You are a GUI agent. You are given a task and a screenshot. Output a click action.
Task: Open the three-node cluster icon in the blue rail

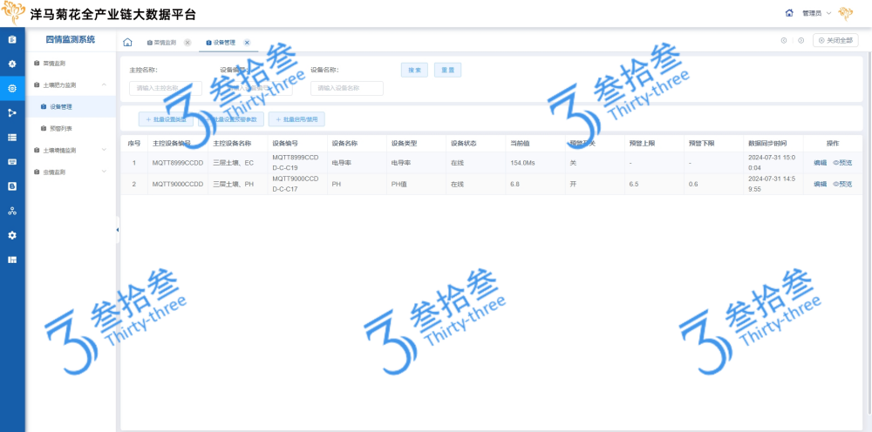12,211
